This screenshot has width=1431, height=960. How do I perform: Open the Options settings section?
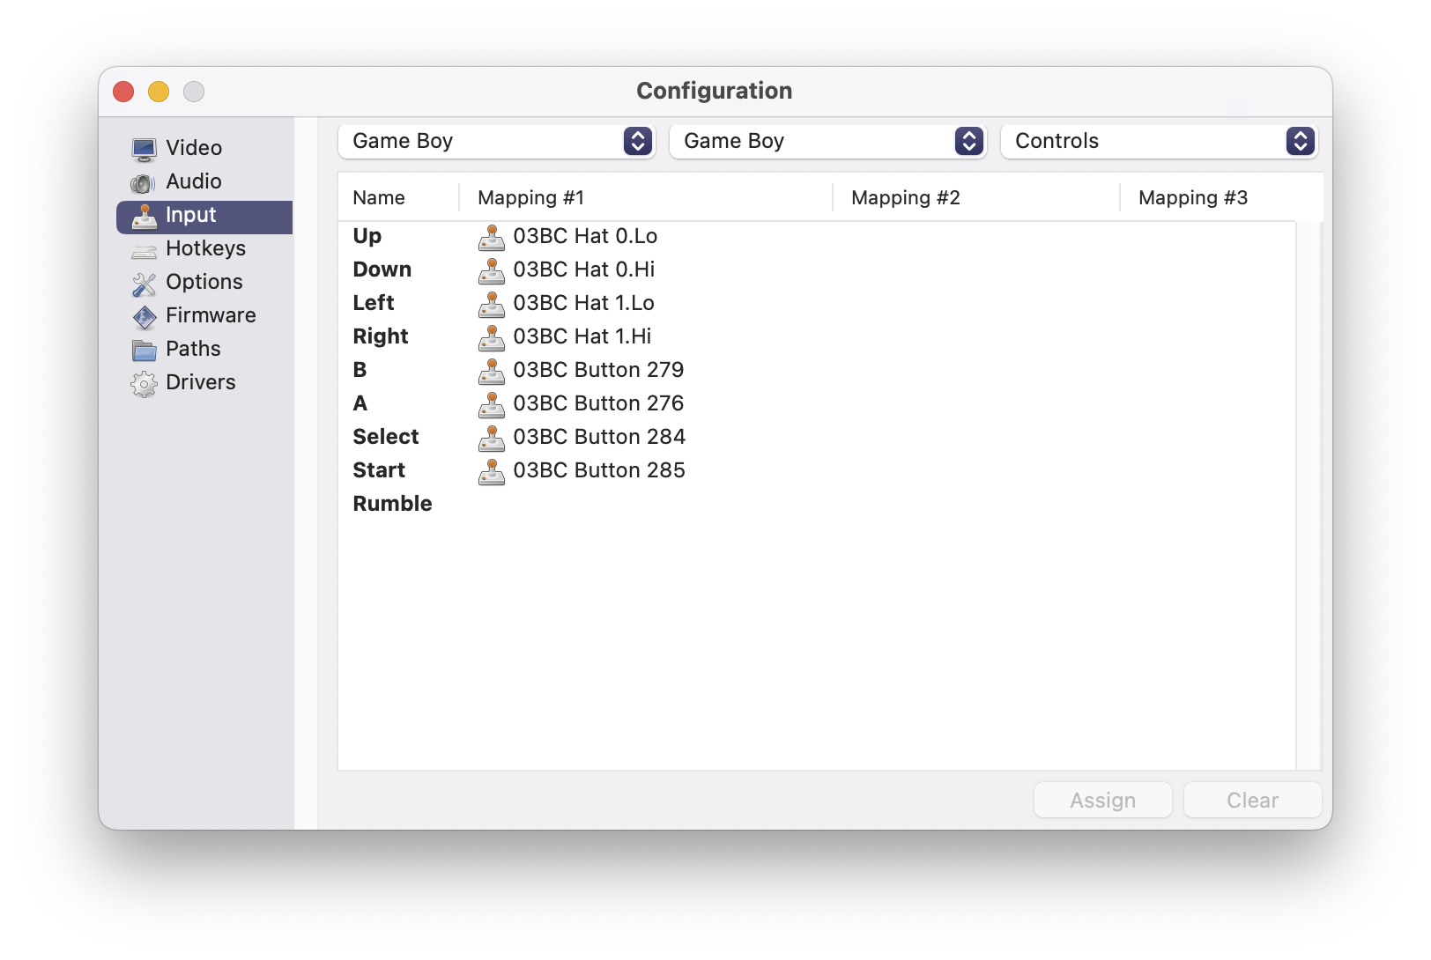pos(204,282)
